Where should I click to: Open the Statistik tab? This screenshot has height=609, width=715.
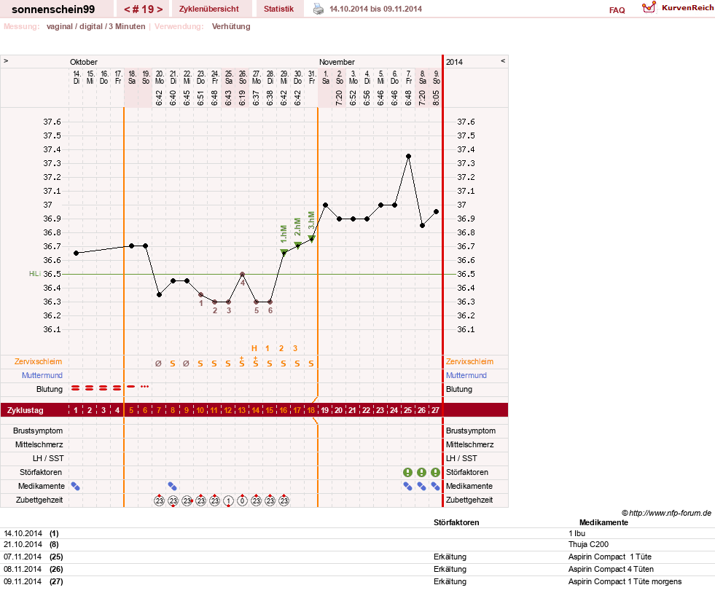pyautogui.click(x=278, y=9)
